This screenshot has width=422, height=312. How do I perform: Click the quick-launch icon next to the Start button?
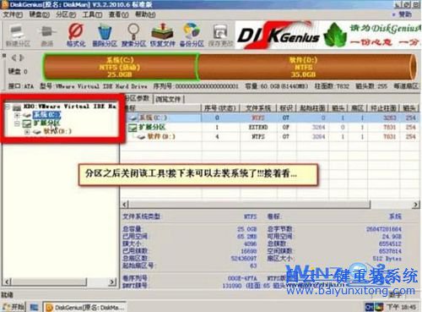click(35, 307)
